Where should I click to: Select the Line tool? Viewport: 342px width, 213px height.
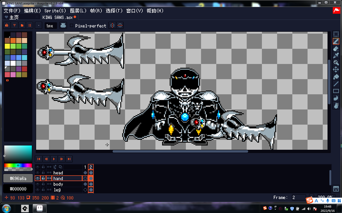click(336, 84)
